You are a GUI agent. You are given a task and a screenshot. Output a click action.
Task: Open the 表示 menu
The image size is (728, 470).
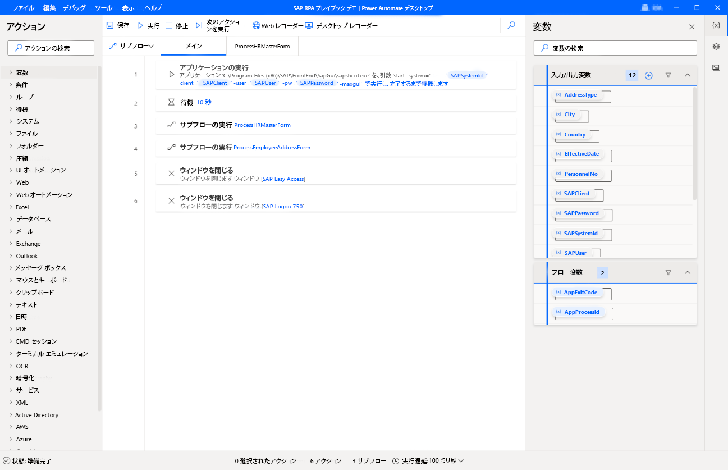click(129, 8)
